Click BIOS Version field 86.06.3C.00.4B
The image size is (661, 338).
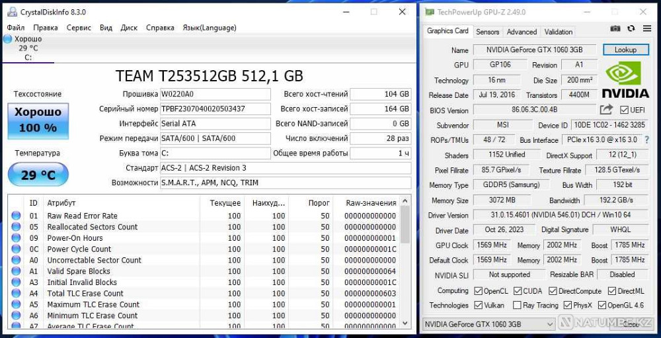pyautogui.click(x=535, y=110)
